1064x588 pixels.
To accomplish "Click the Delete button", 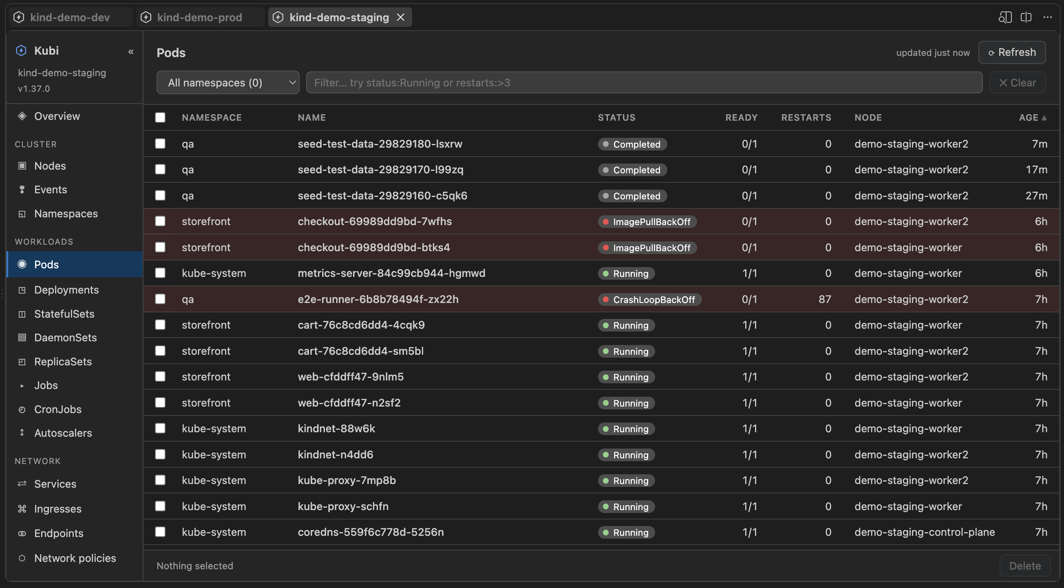I will pyautogui.click(x=1025, y=566).
